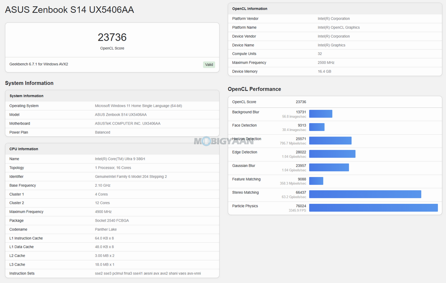Click the Identifier value GenuineIntel Family 6

131,177
